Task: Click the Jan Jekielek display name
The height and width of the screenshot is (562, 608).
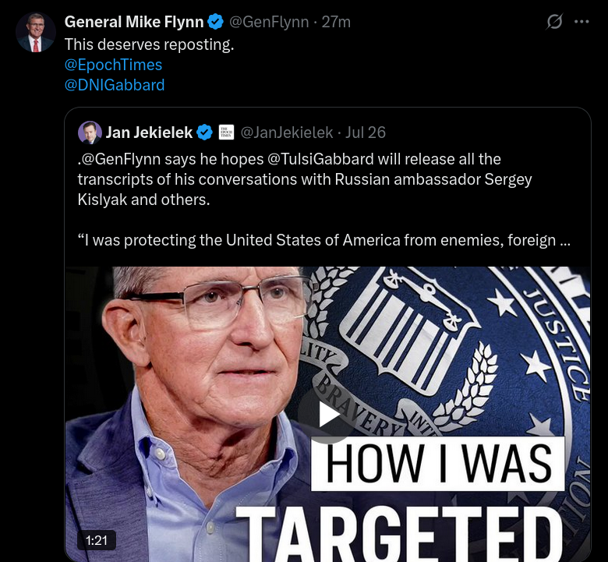Action: [x=149, y=133]
